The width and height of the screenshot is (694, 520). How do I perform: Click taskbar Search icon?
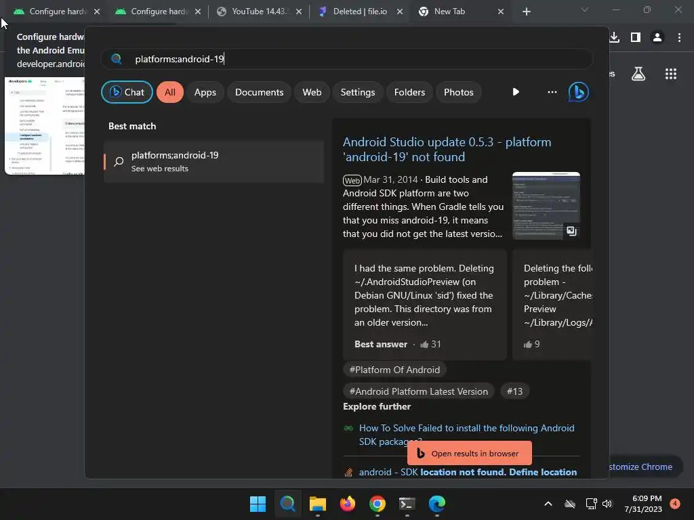point(287,504)
